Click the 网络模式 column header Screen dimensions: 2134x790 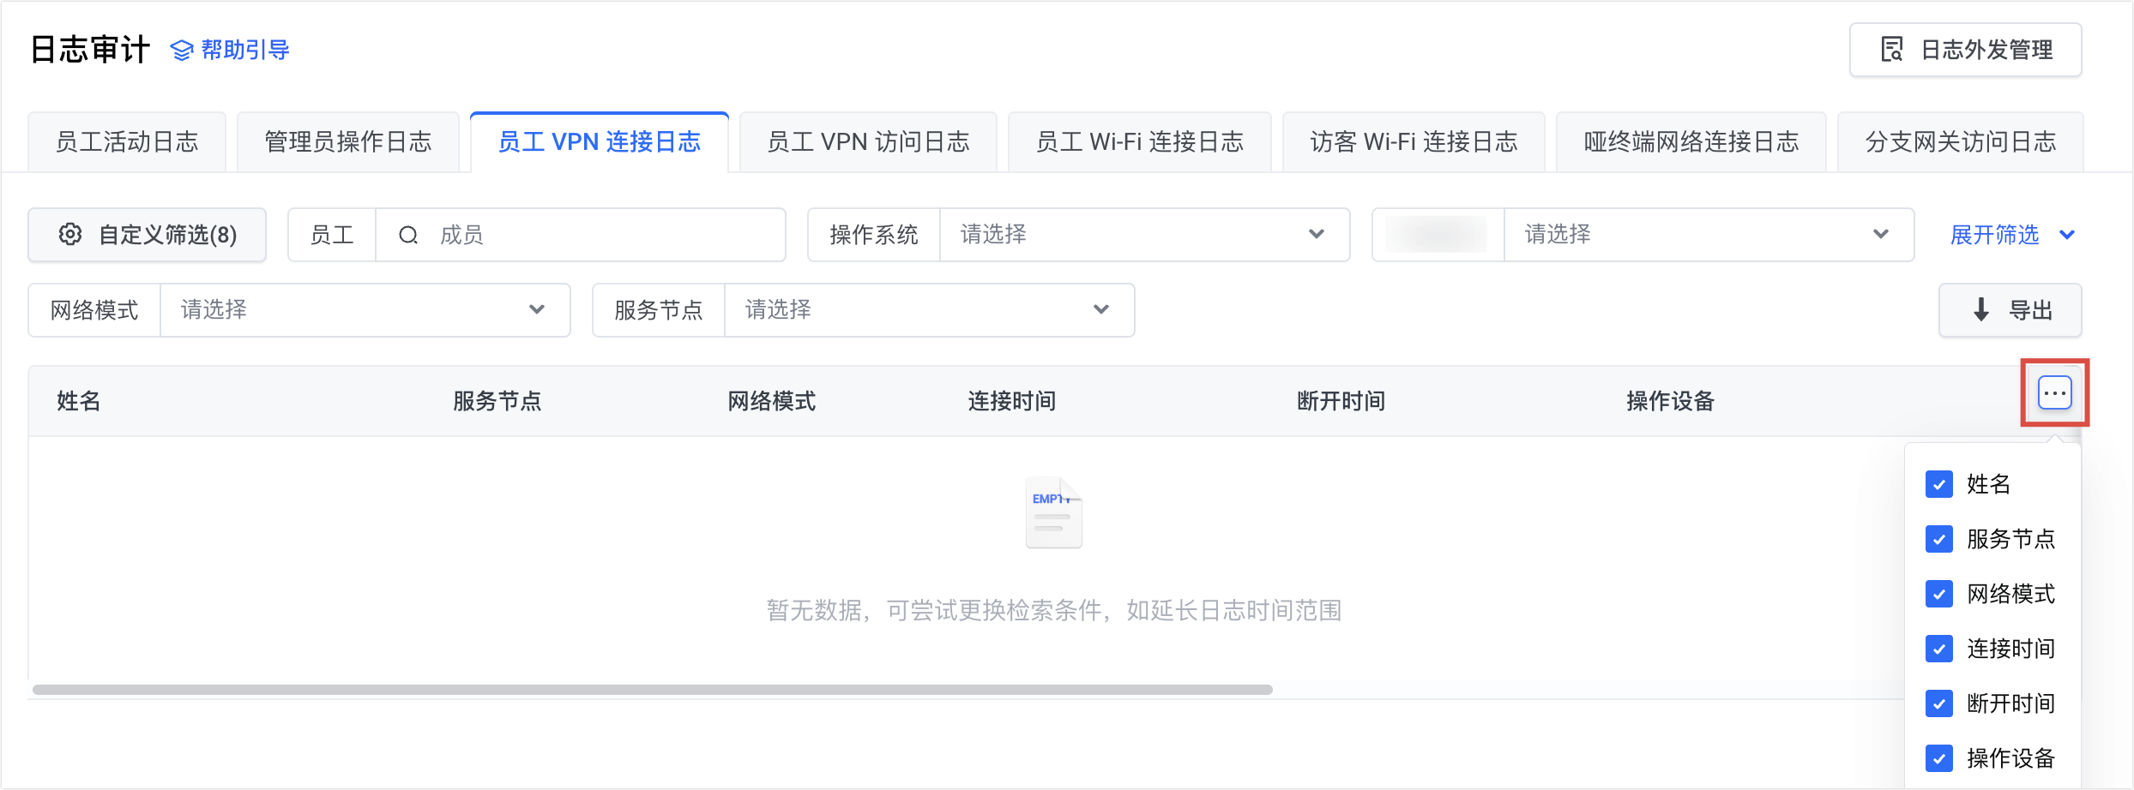772,401
